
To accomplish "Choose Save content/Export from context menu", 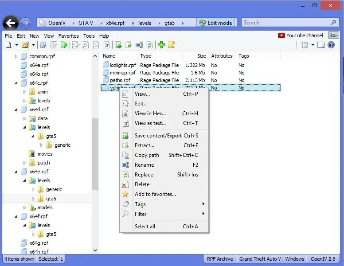I will 164,136.
